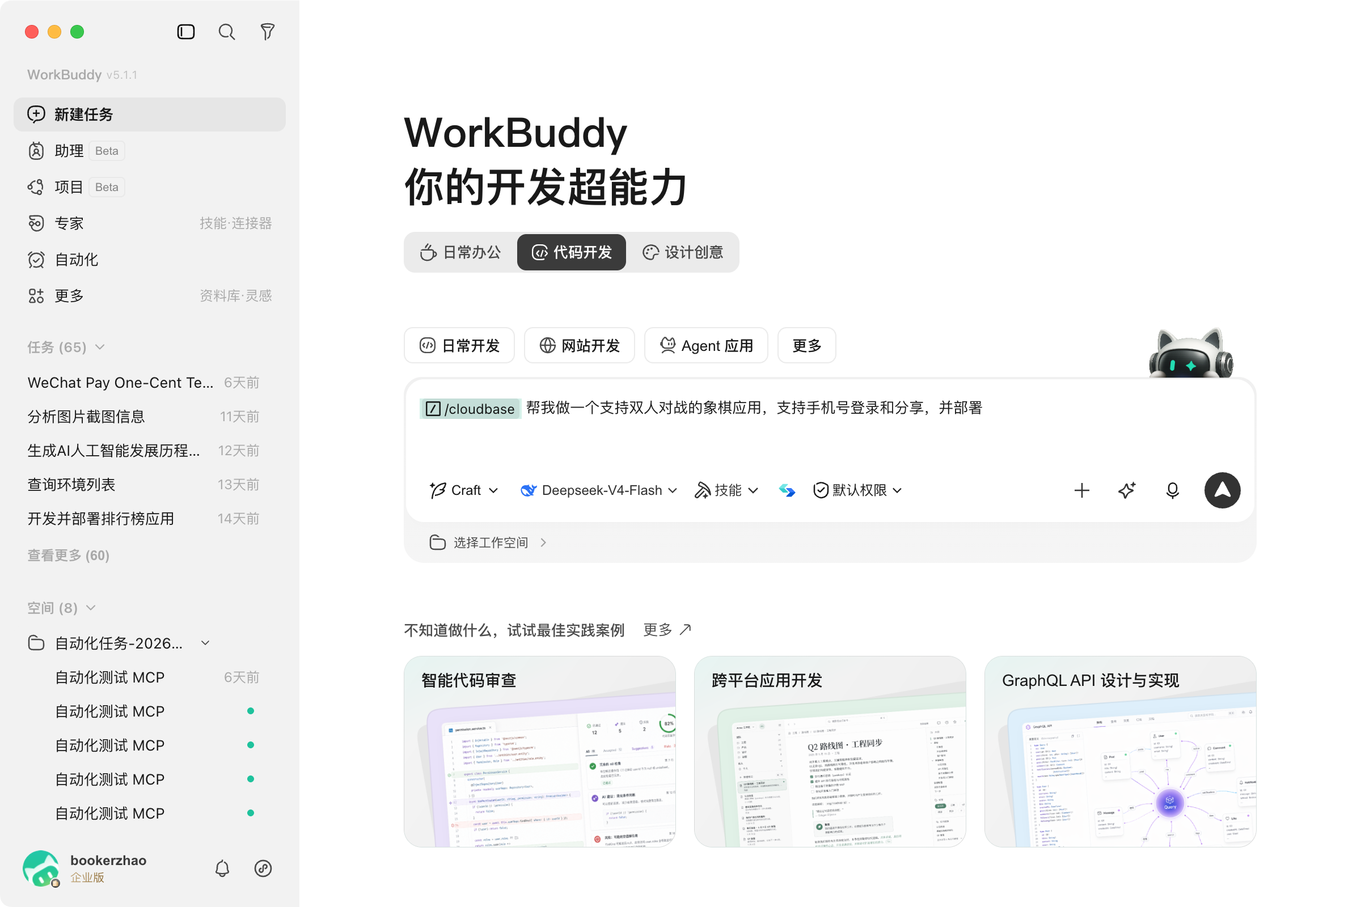1361x907 pixels.
Task: Open 项目 Beta projects
Action: 150,187
